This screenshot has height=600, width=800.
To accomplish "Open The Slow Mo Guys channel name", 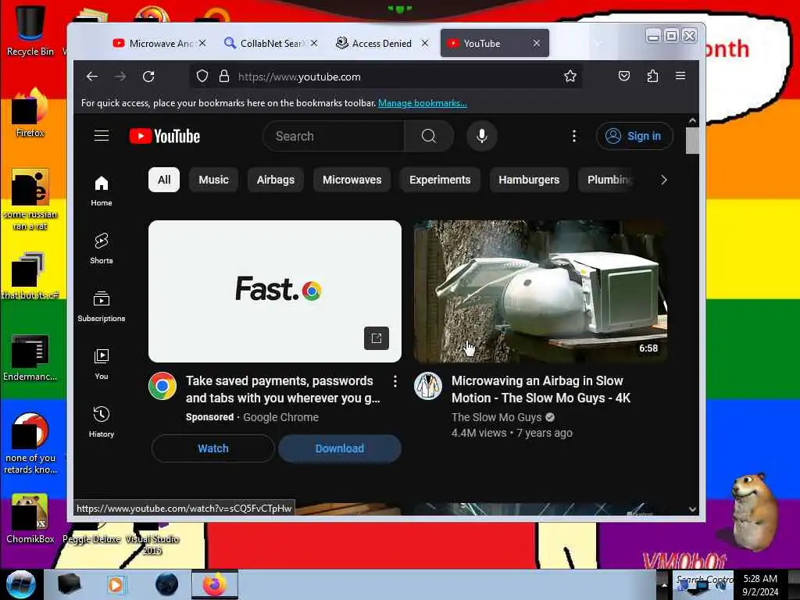I will click(496, 417).
